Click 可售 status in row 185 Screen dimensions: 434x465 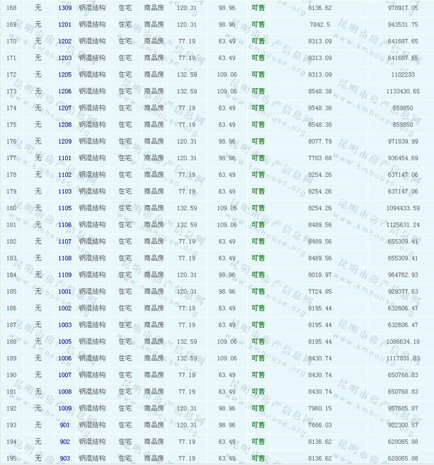pos(258,292)
